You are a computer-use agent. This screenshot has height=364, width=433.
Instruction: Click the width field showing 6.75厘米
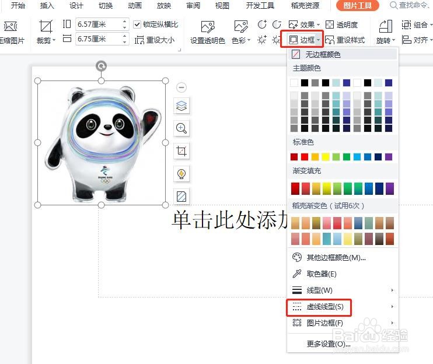(98, 39)
